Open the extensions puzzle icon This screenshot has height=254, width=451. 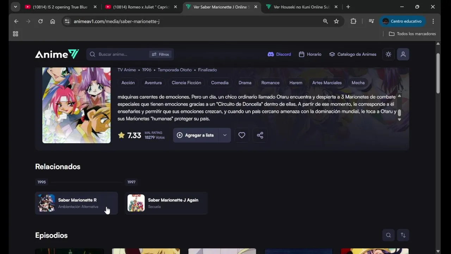353,22
